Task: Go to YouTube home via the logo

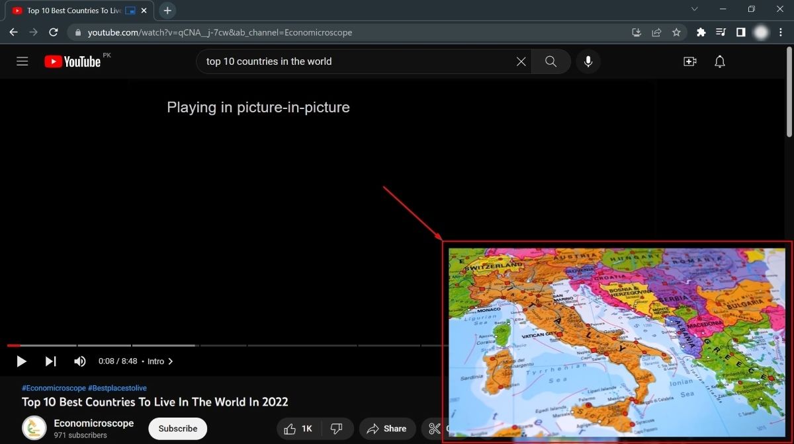Action: pyautogui.click(x=73, y=61)
